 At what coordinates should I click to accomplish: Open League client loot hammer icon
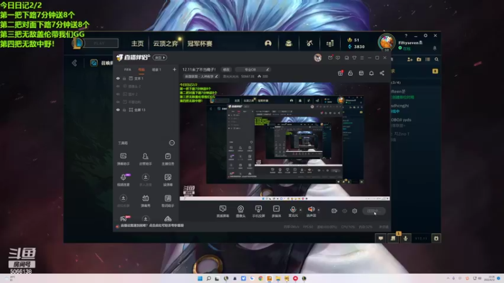coord(309,43)
